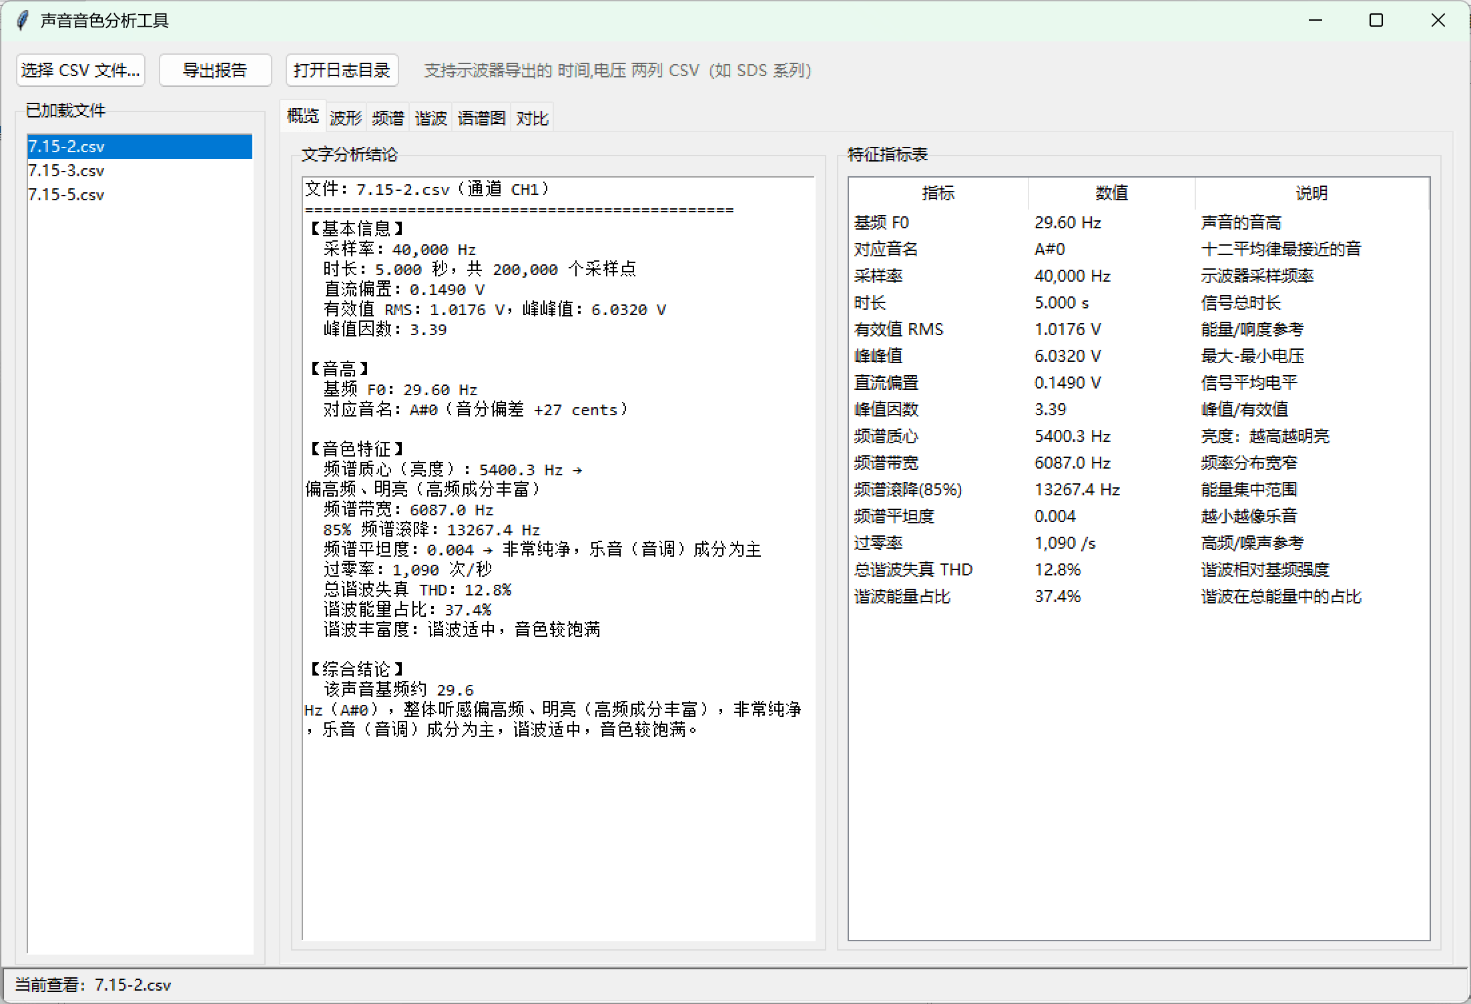Select the 频谱滚降(85%) table row
Image resolution: width=1471 pixels, height=1004 pixels.
[1139, 489]
